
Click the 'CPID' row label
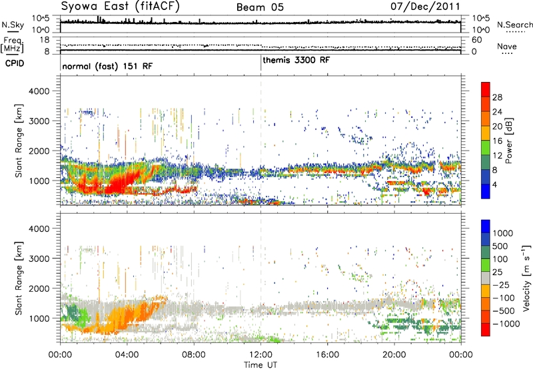point(15,63)
